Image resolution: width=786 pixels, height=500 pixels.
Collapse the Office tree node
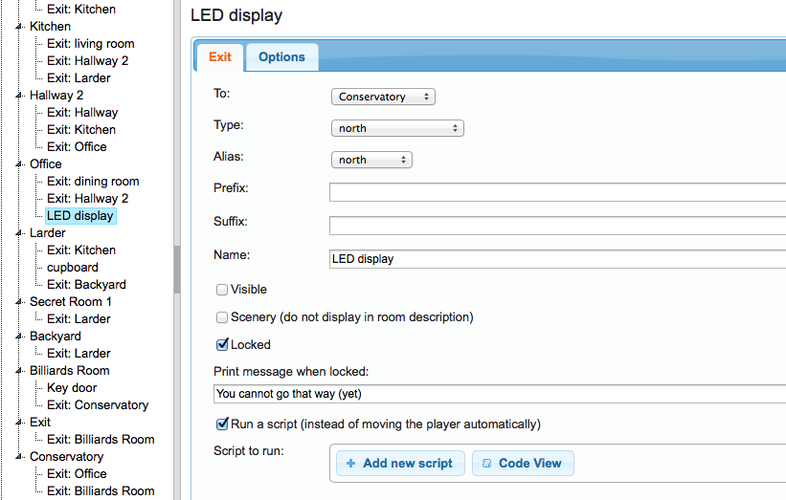(x=19, y=164)
